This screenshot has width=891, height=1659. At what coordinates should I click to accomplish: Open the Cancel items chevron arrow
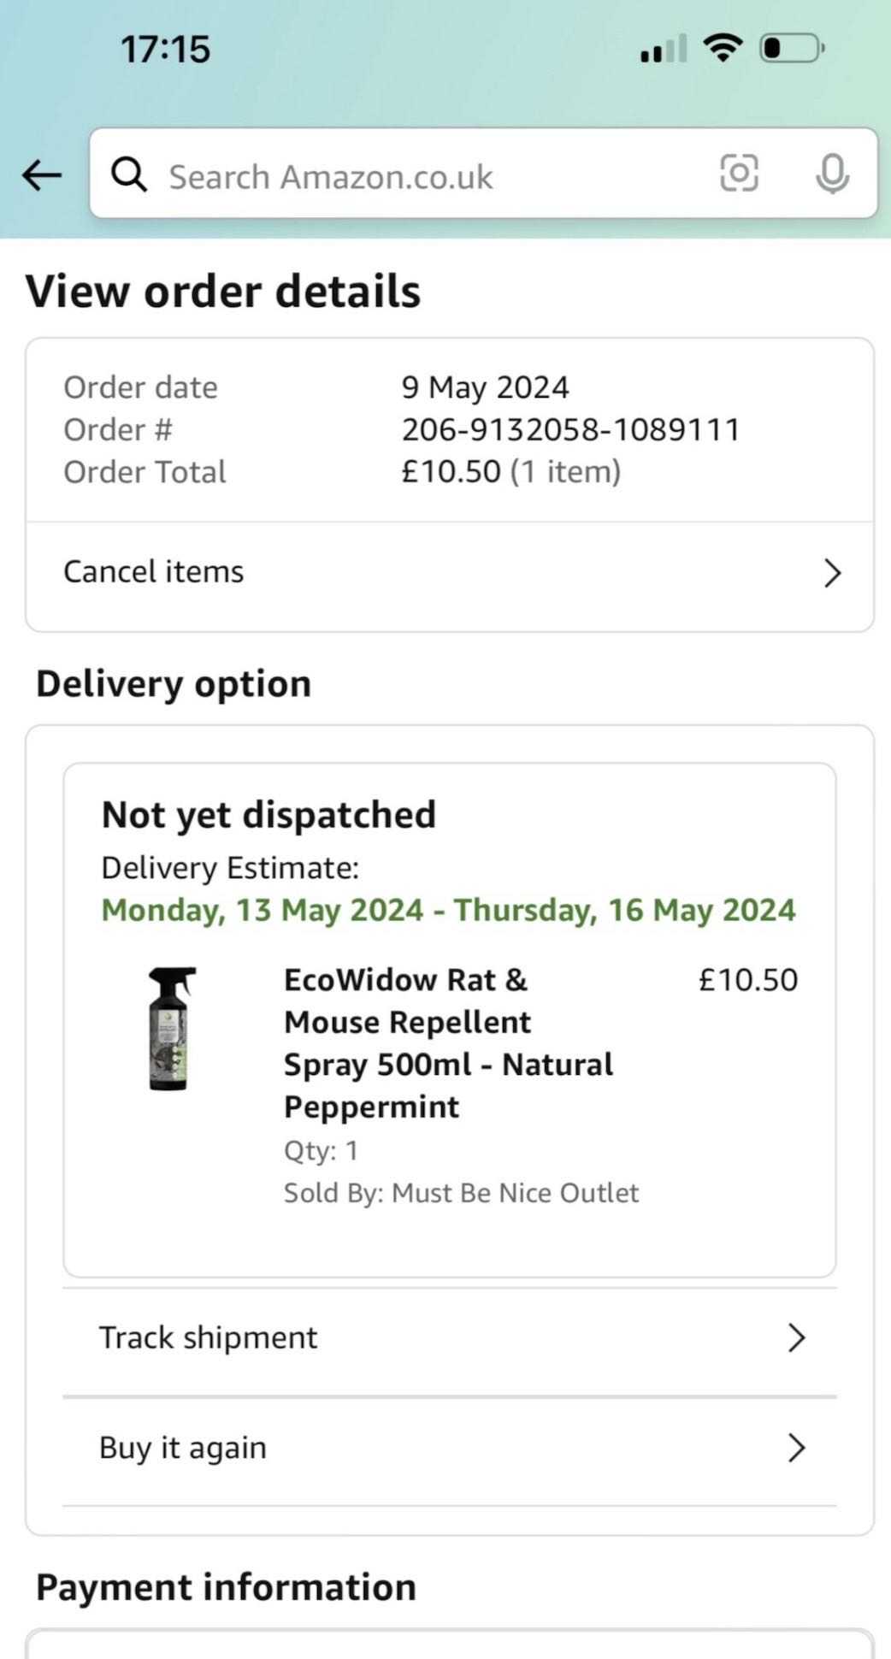pyautogui.click(x=832, y=573)
